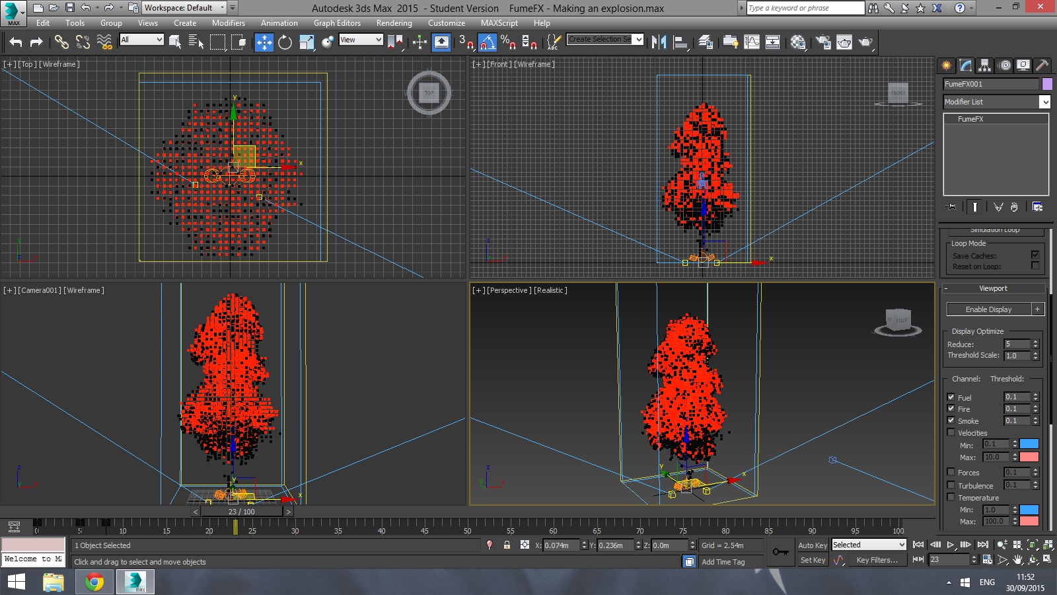Toggle Angle Snap in toolbar
Viewport: 1057px width, 595px height.
[x=487, y=42]
